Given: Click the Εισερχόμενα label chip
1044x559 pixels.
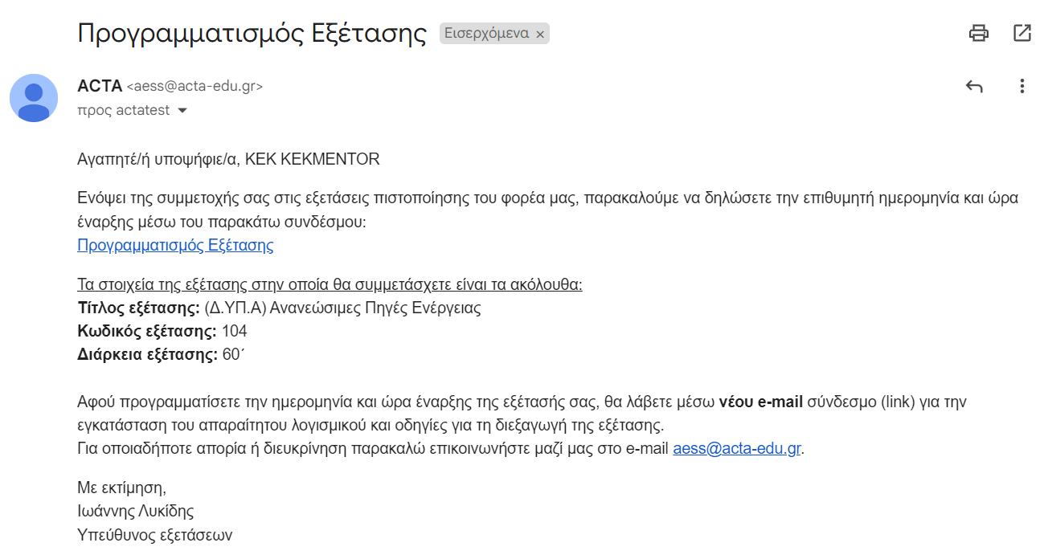Looking at the screenshot, I should pos(486,34).
